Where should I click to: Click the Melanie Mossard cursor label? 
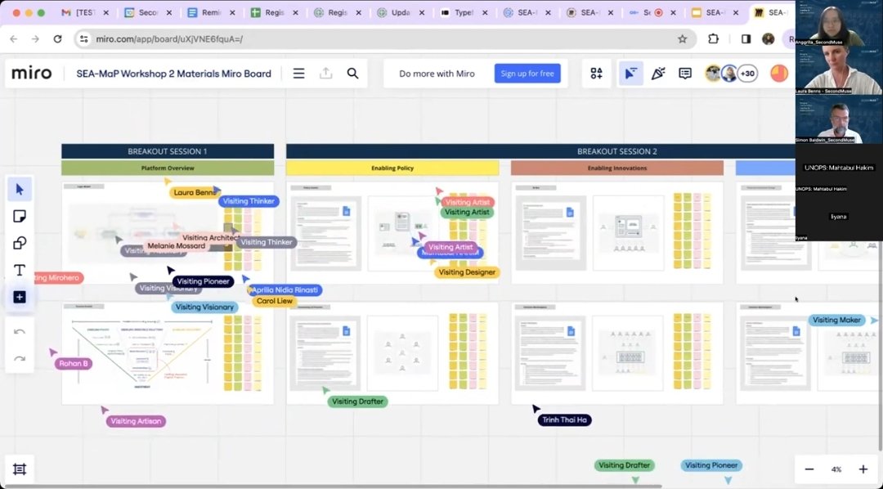tap(177, 245)
